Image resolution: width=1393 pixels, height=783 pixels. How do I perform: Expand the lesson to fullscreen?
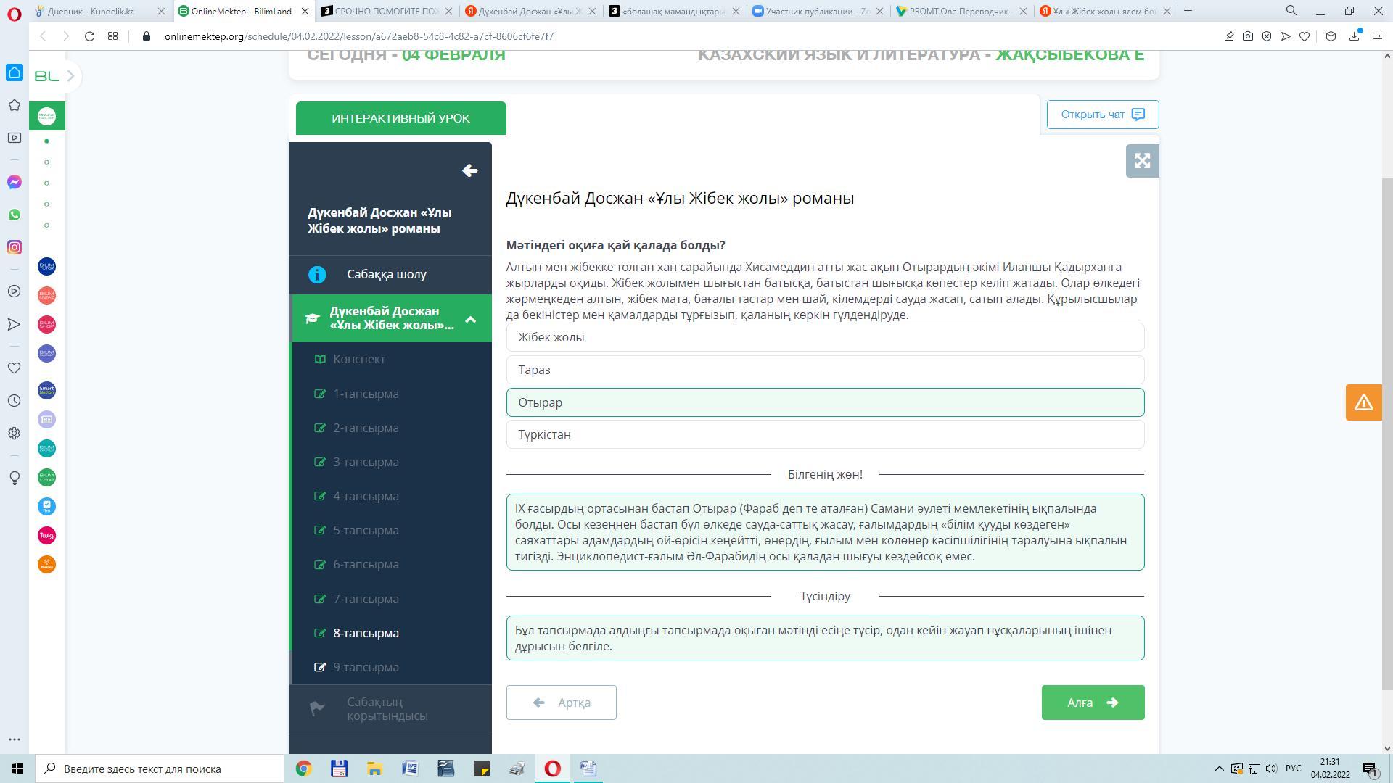click(x=1142, y=160)
